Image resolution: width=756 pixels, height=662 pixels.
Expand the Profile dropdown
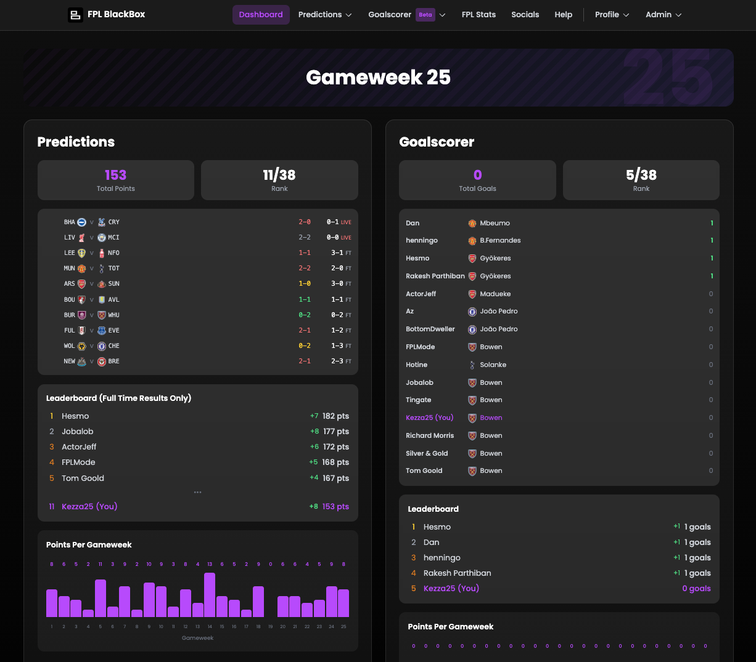point(612,14)
